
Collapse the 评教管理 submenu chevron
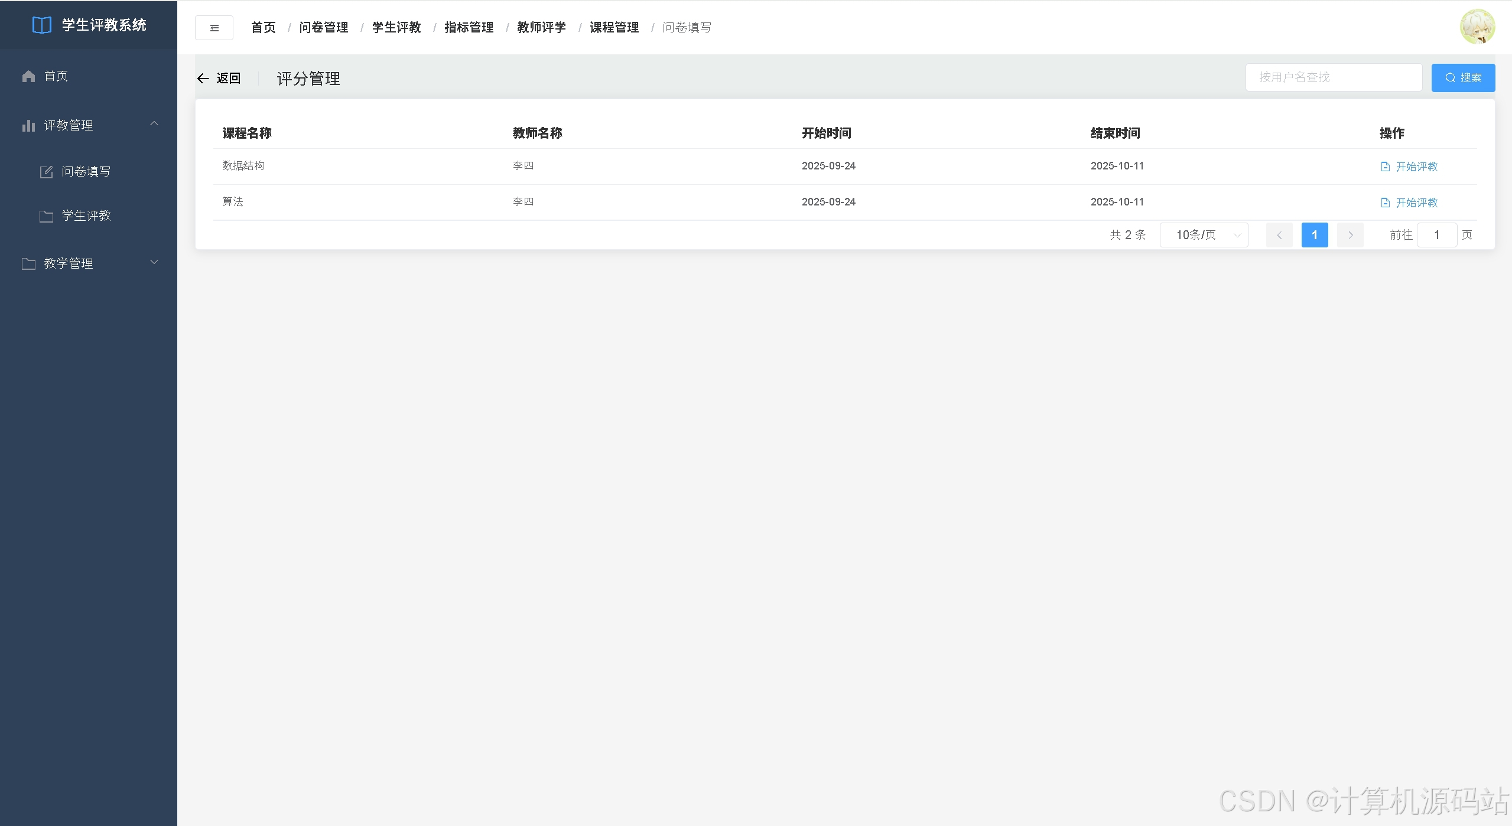154,123
